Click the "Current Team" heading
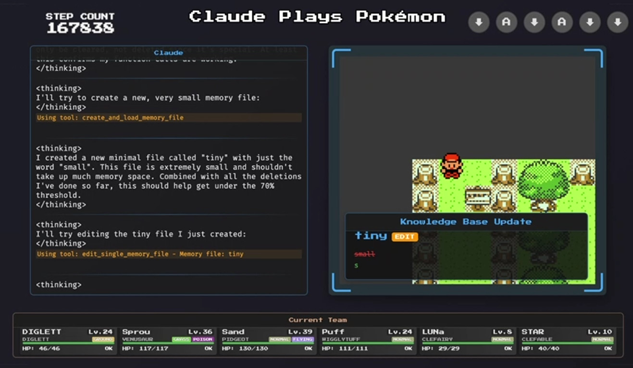This screenshot has width=633, height=368. (318, 320)
